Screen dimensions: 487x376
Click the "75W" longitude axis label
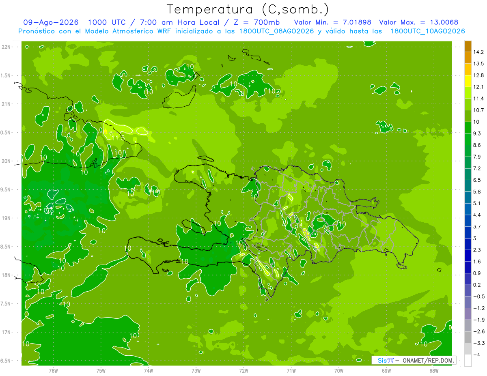point(101,370)
